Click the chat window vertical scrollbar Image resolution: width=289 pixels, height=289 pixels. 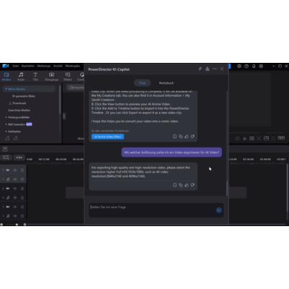coord(227,188)
